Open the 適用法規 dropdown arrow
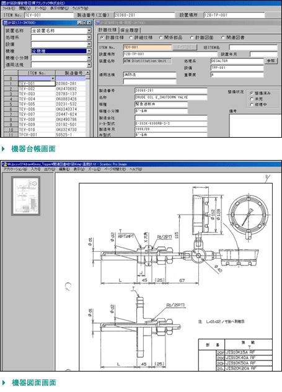Viewport: 282px width, 392px height. 89,65
